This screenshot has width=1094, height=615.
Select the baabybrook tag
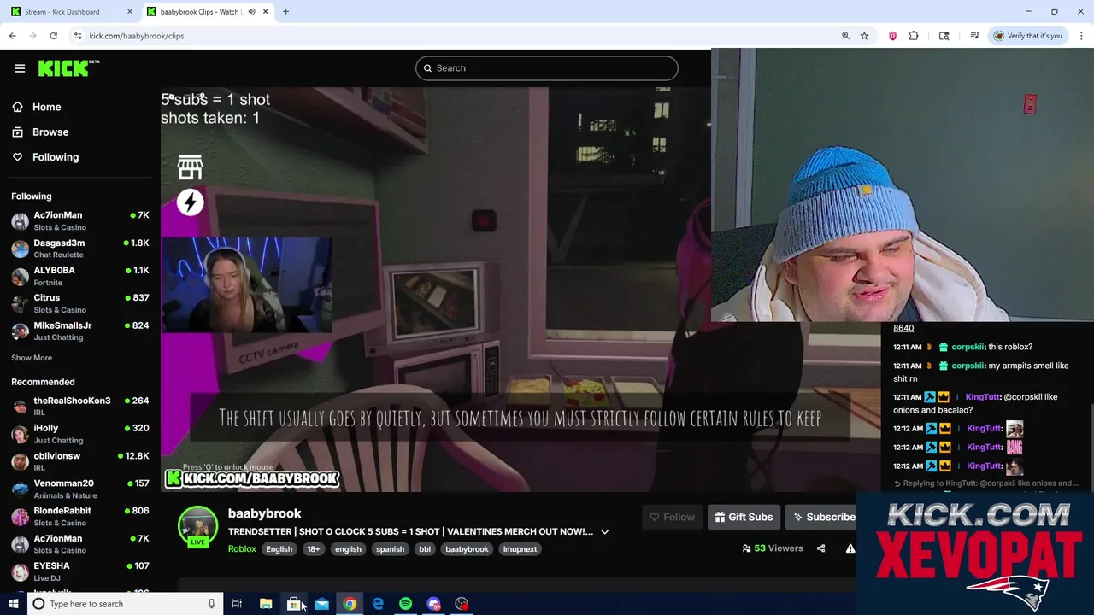tap(467, 549)
